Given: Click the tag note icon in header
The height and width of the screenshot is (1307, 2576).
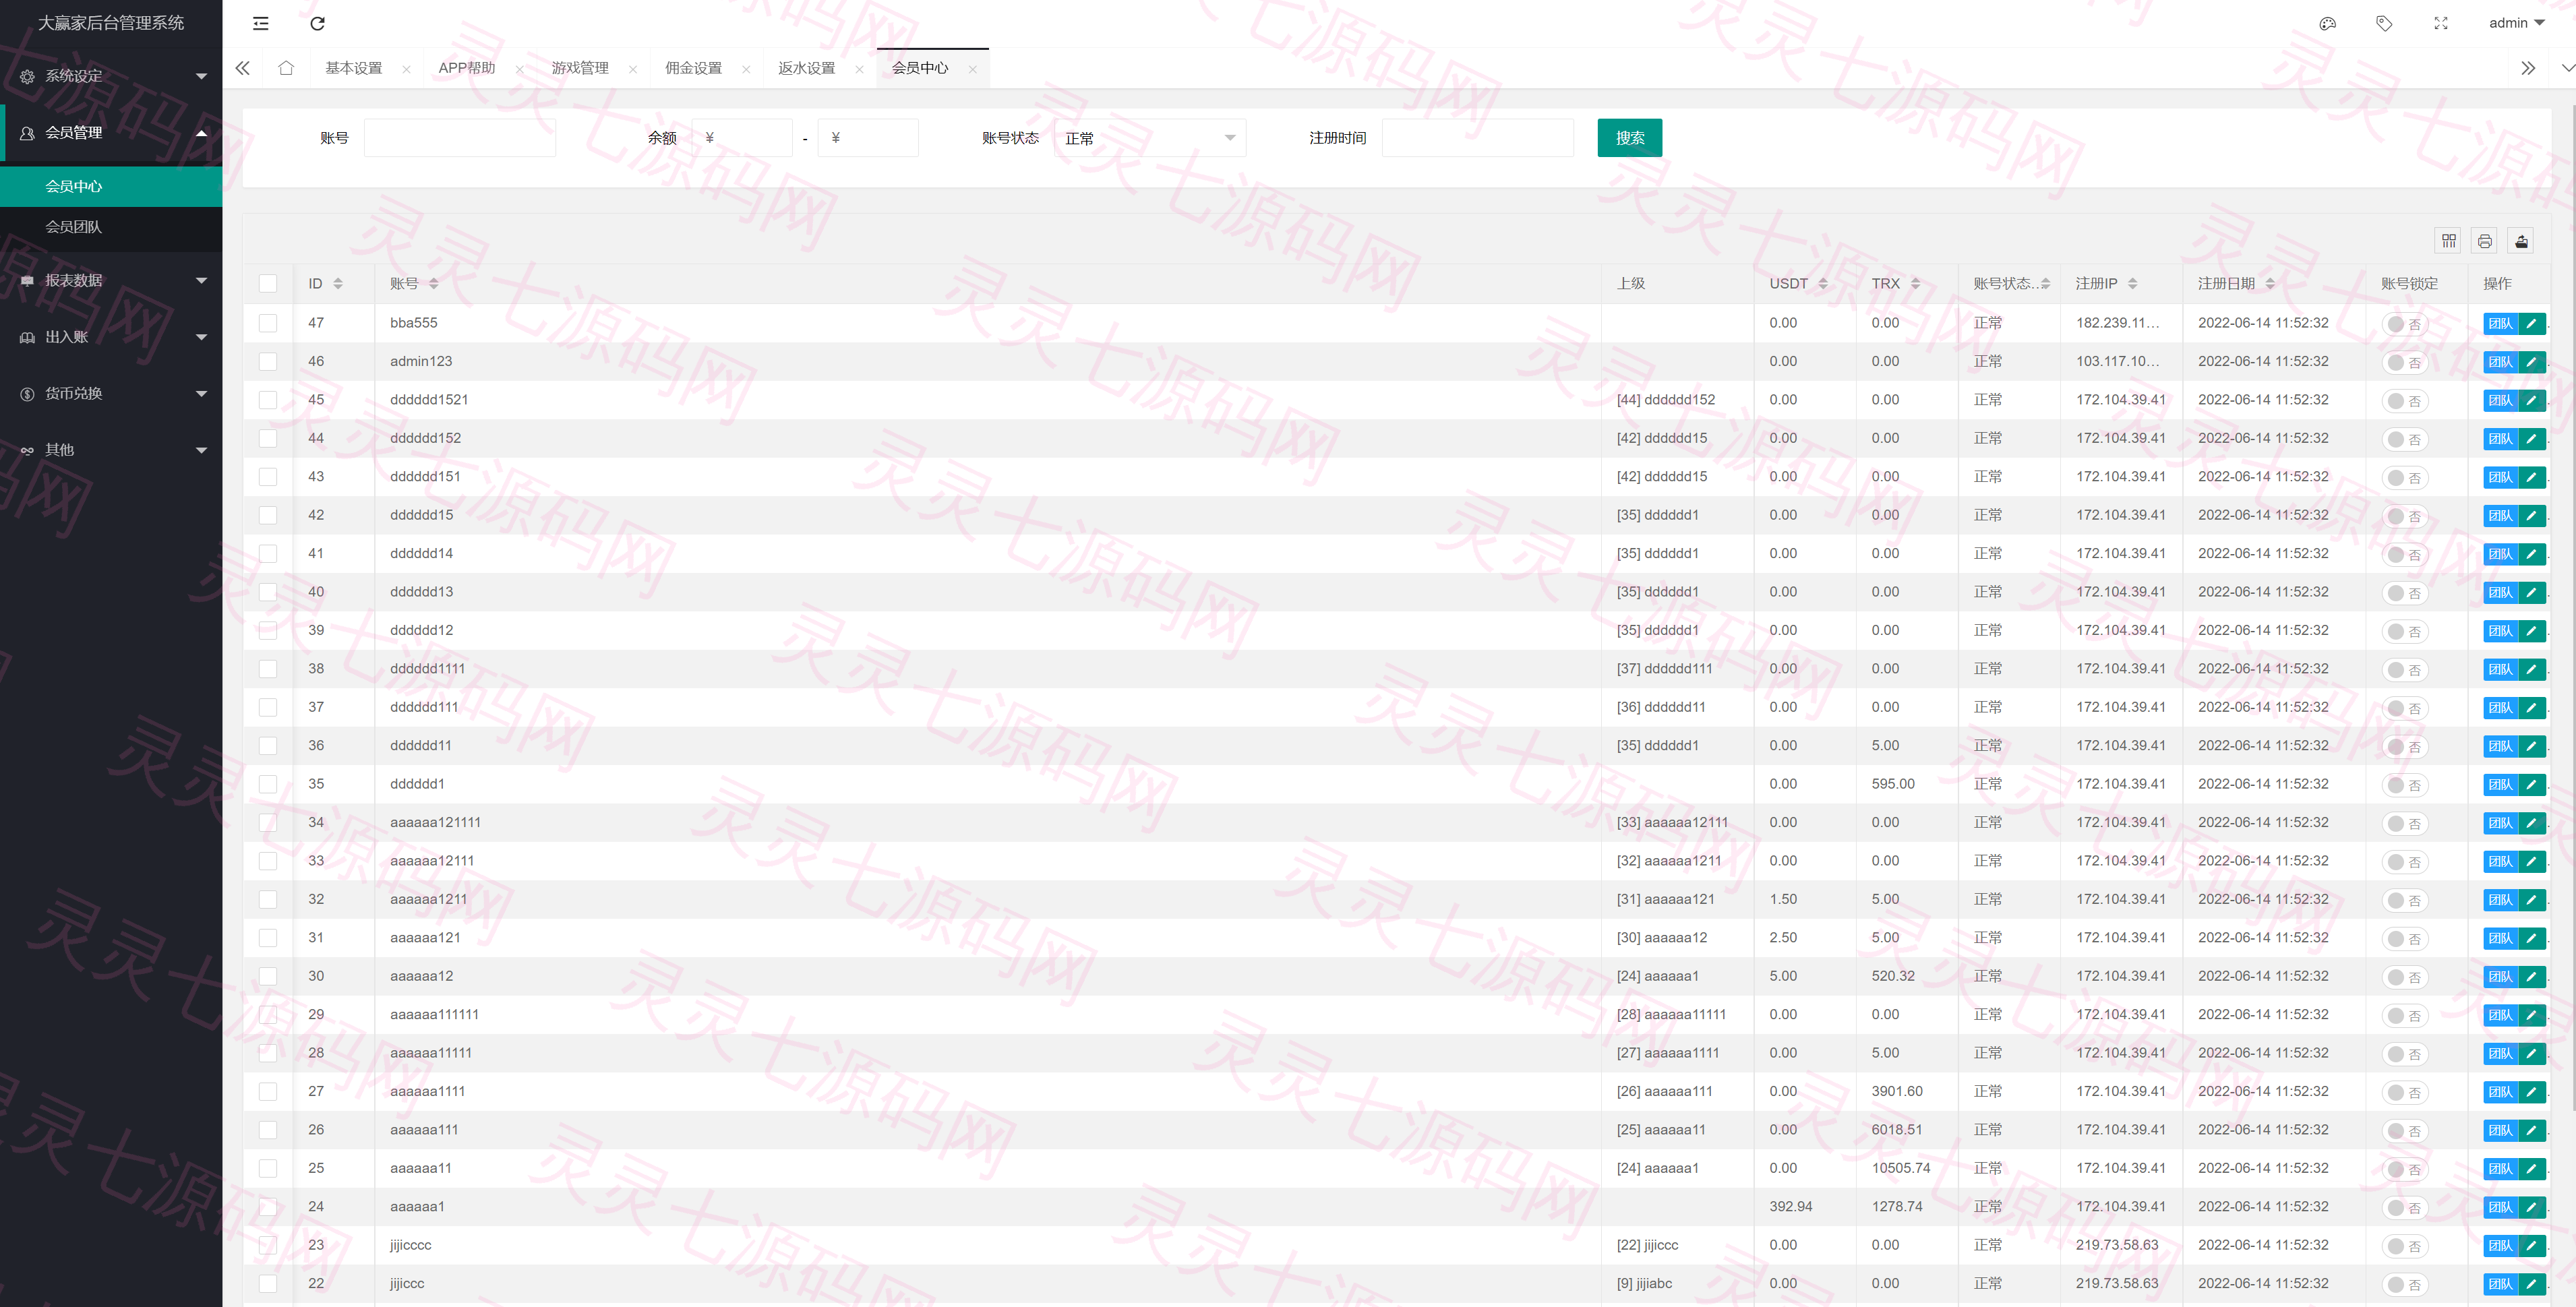Looking at the screenshot, I should (x=2384, y=23).
